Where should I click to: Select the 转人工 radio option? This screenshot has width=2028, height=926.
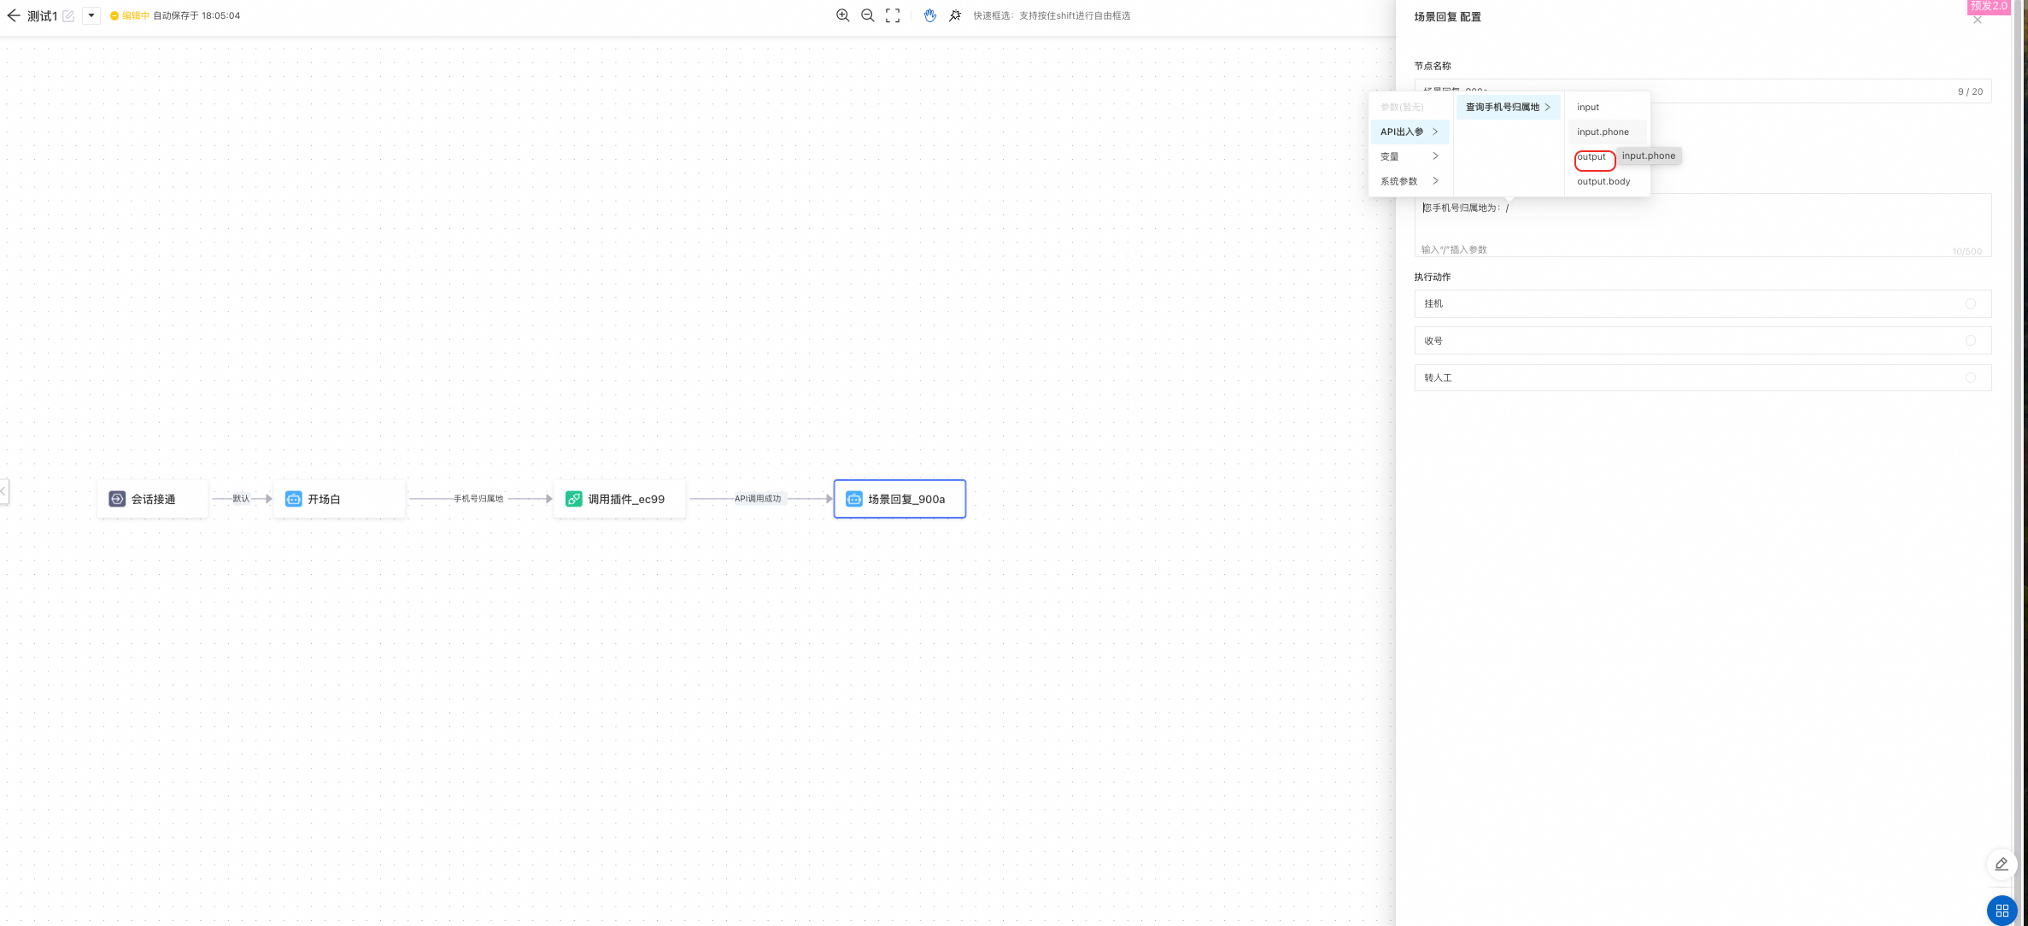click(x=1971, y=378)
